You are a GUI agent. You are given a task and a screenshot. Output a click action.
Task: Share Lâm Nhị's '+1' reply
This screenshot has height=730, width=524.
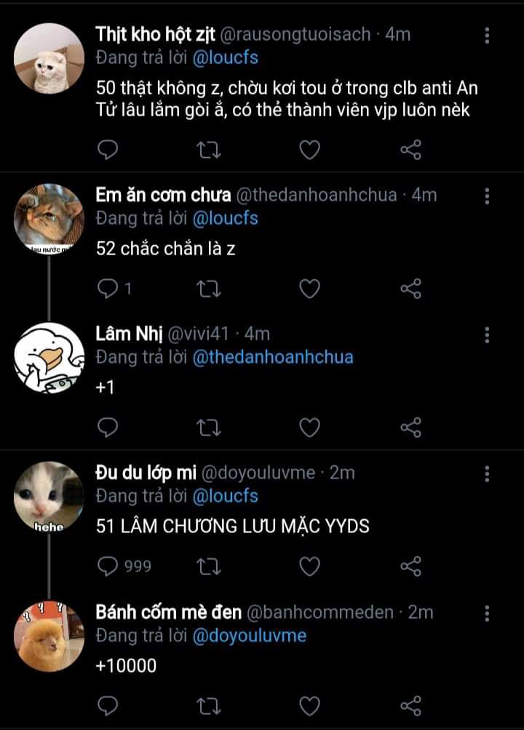pos(411,428)
